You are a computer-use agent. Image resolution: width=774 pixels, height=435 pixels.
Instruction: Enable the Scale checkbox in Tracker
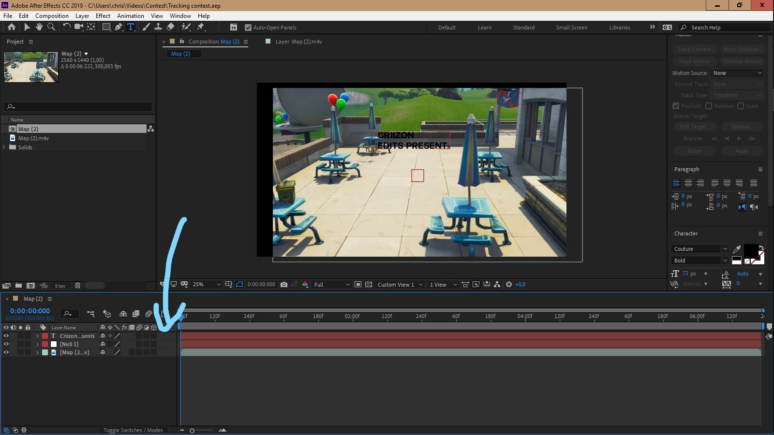741,106
